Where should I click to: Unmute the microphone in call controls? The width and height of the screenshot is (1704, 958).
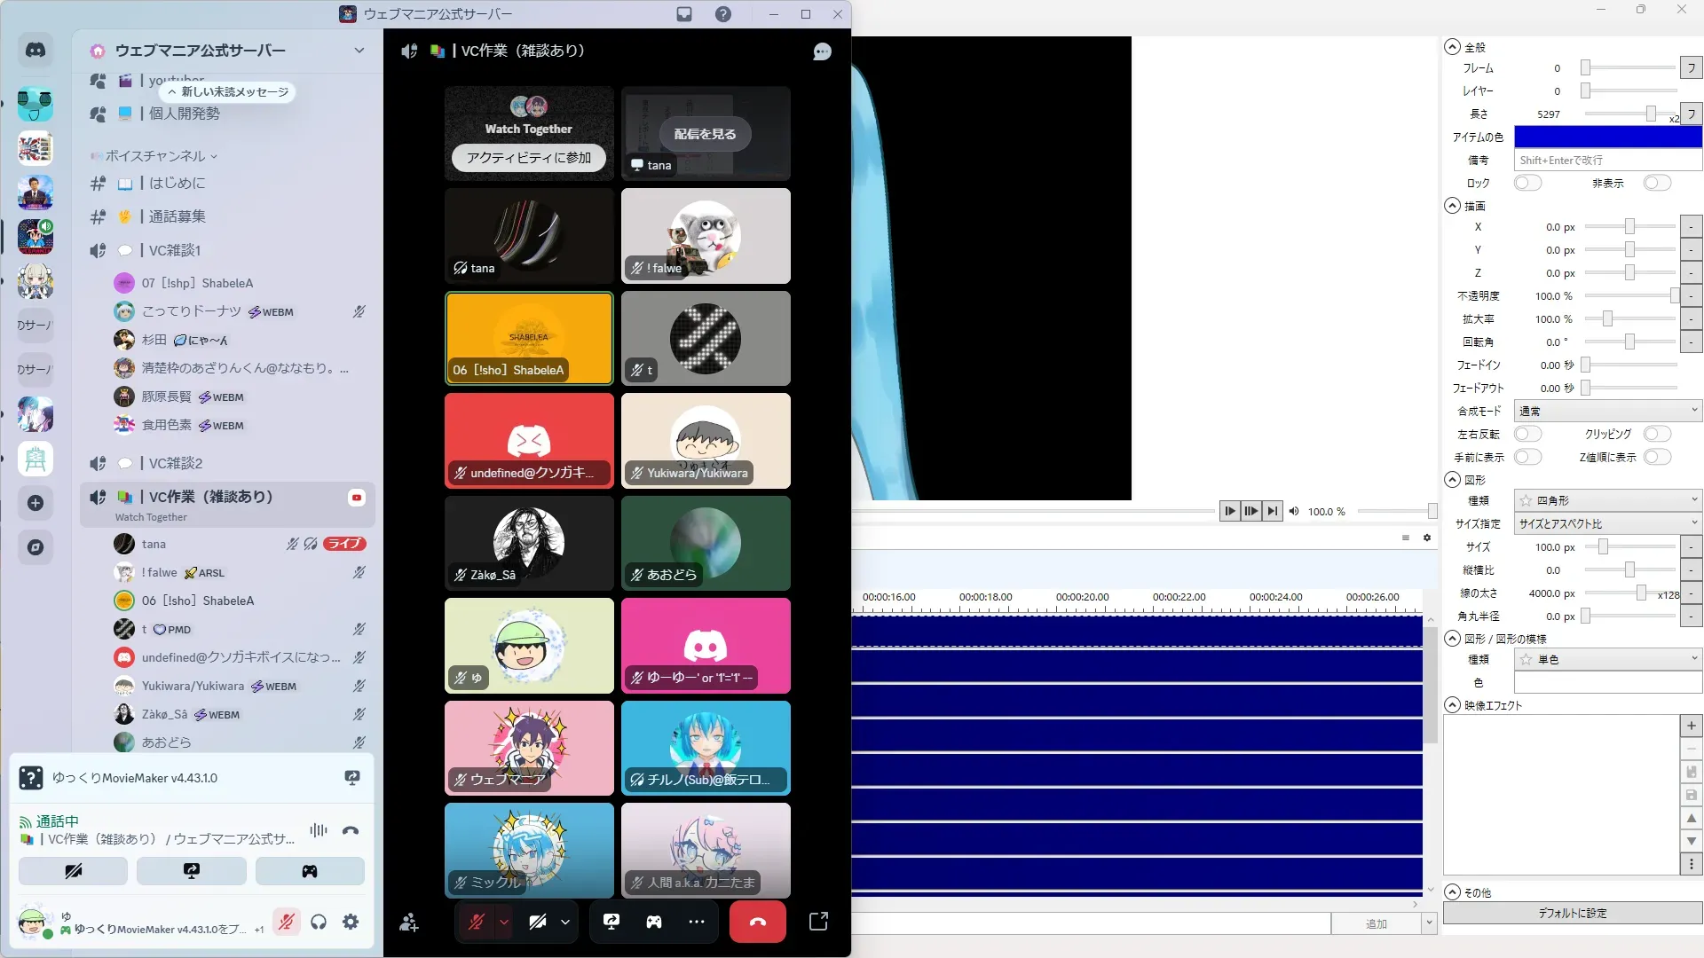(x=476, y=922)
